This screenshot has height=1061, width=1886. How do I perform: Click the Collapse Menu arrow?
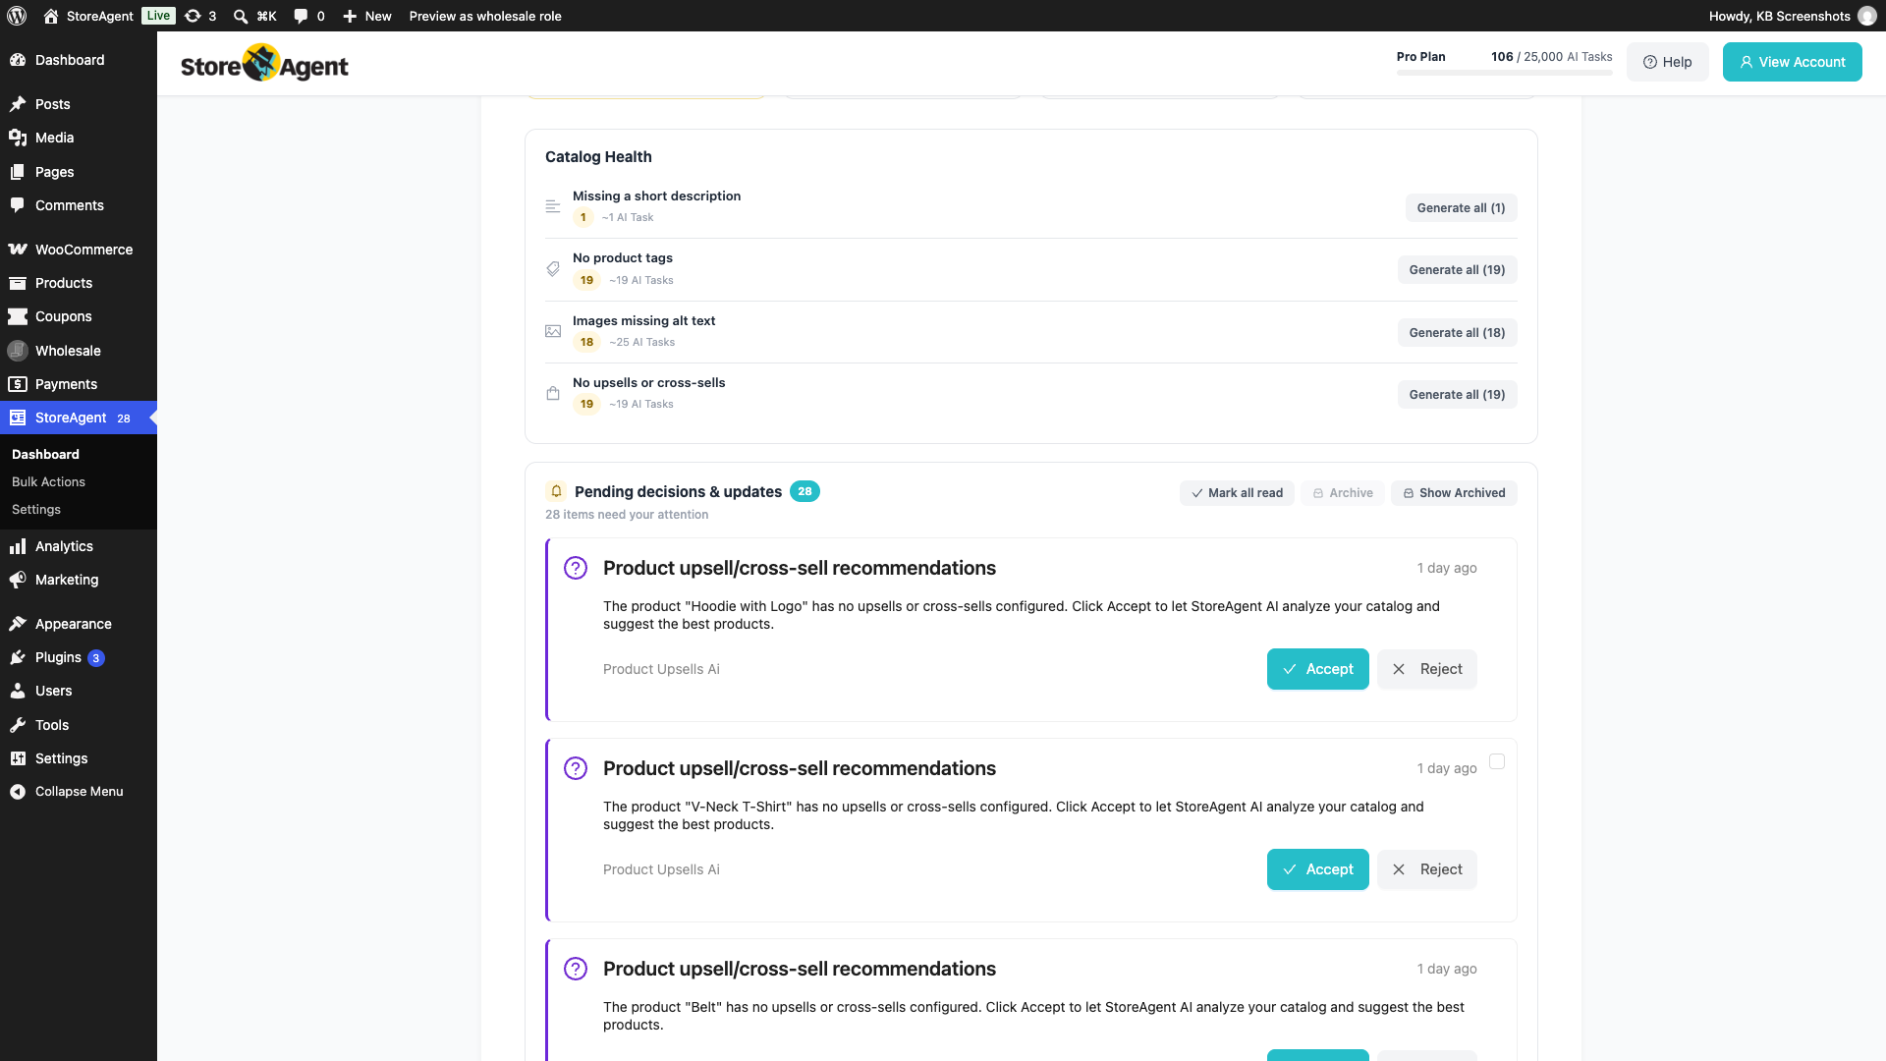click(18, 792)
